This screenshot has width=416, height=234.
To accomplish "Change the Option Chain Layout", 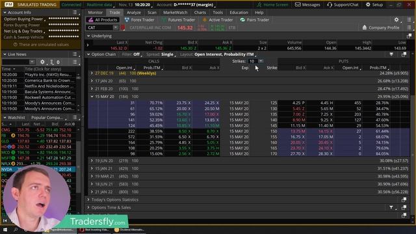I will tap(225, 54).
